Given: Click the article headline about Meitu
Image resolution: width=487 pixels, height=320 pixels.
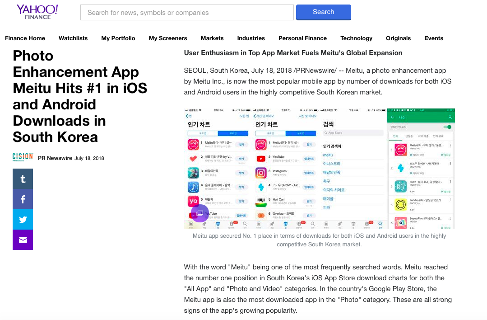Looking at the screenshot, I should pyautogui.click(x=80, y=96).
